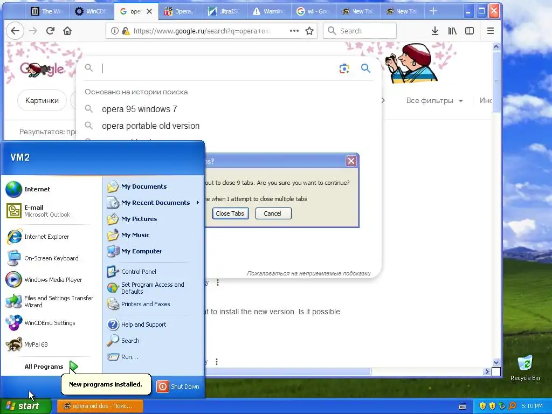Screen dimensions: 552x414
Task: Click horizontal scrollbar right arrow
Action: 487,371
